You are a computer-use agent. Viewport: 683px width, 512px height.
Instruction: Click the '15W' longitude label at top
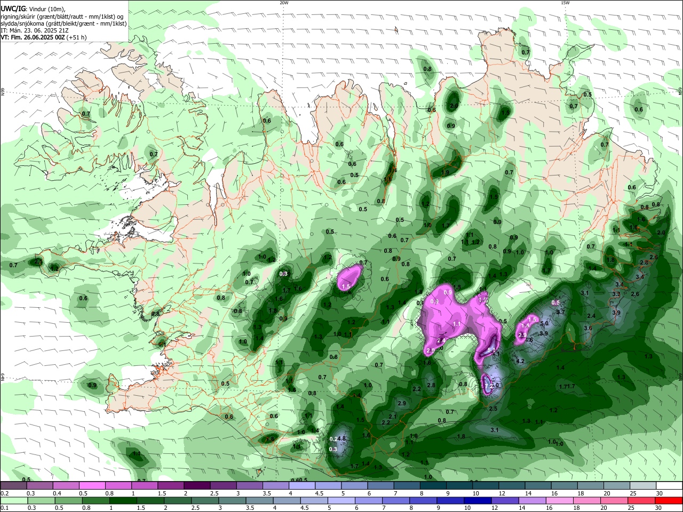[x=565, y=3]
